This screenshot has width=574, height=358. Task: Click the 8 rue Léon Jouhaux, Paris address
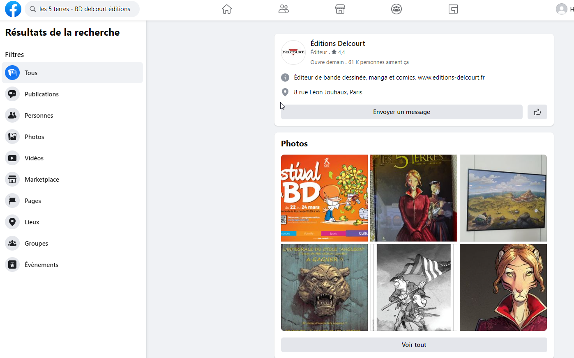pos(328,92)
